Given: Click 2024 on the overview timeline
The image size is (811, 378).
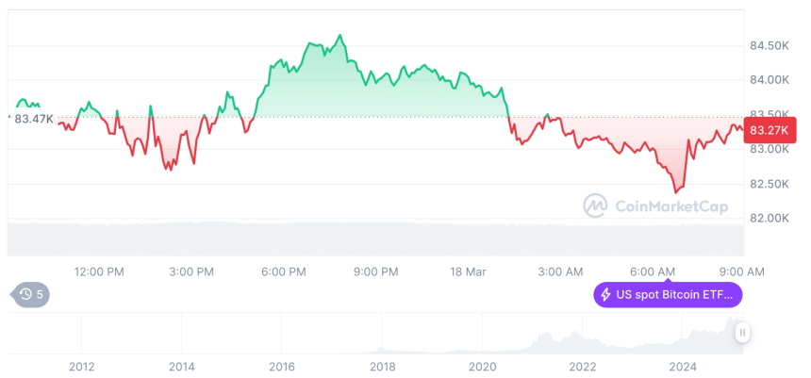Looking at the screenshot, I should (683, 367).
